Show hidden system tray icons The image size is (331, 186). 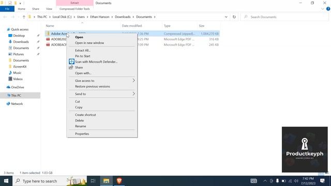(x=265, y=181)
